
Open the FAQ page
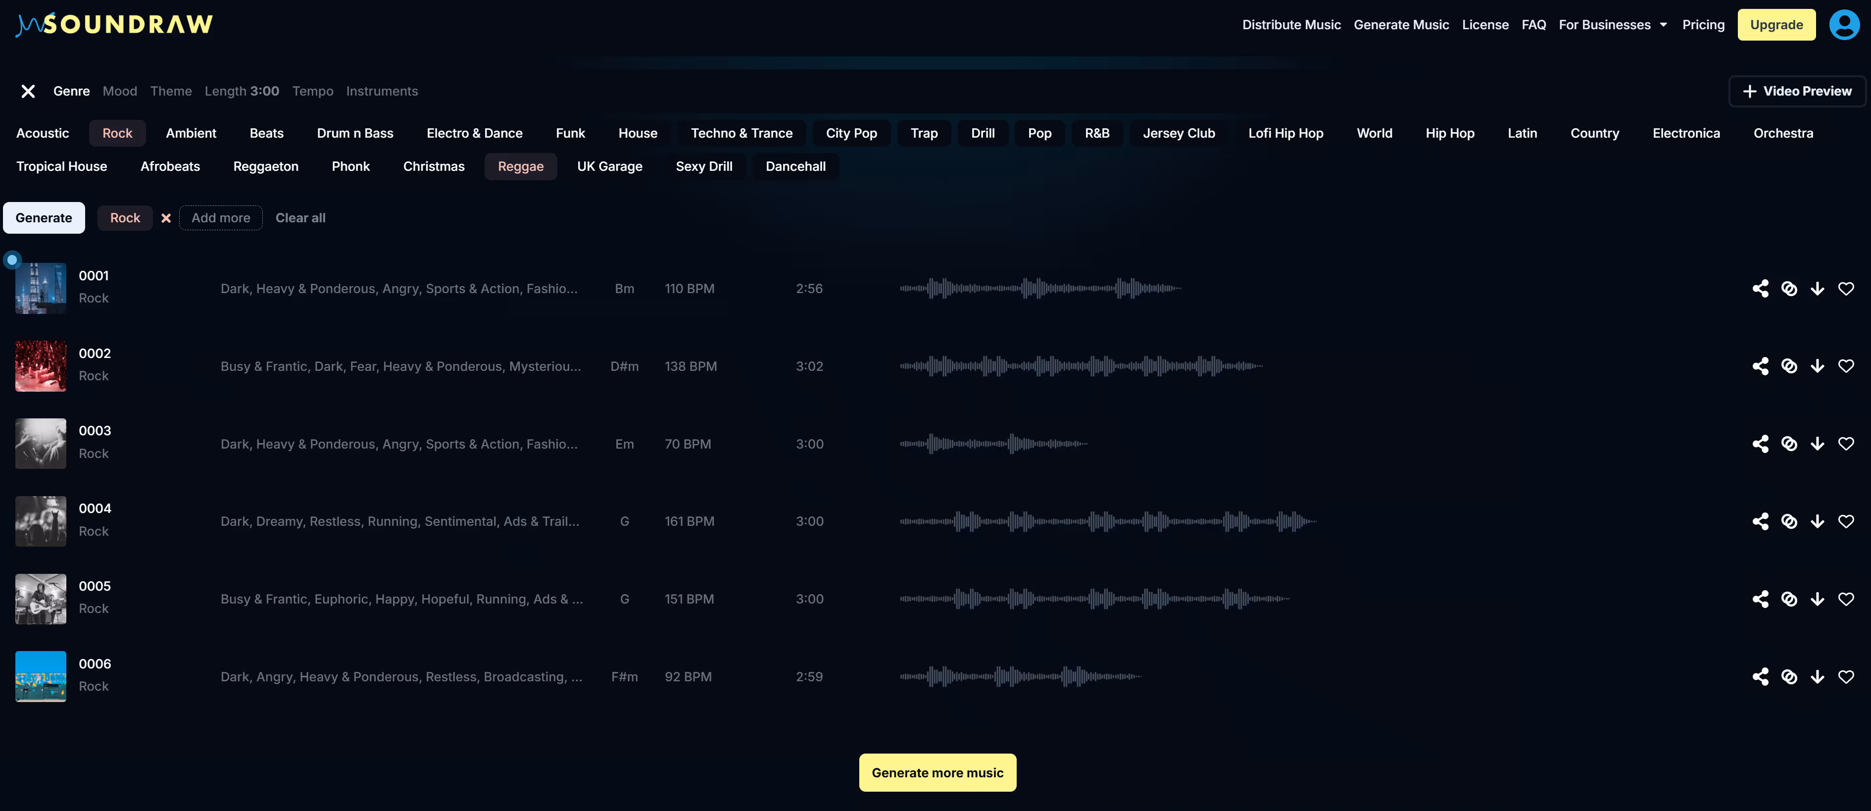coord(1533,25)
